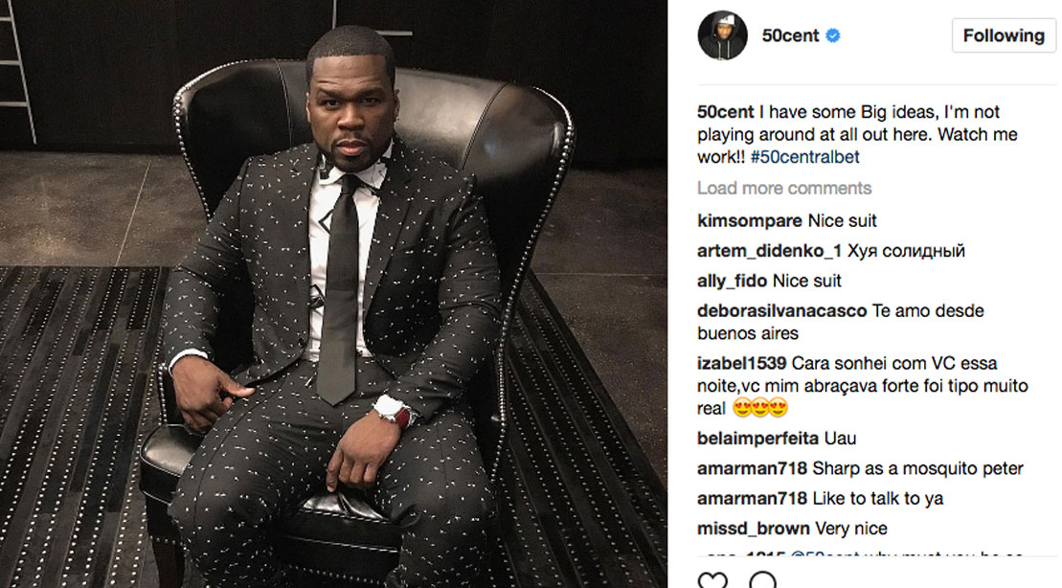
Task: Click the blue verified badge
Action: 833,35
